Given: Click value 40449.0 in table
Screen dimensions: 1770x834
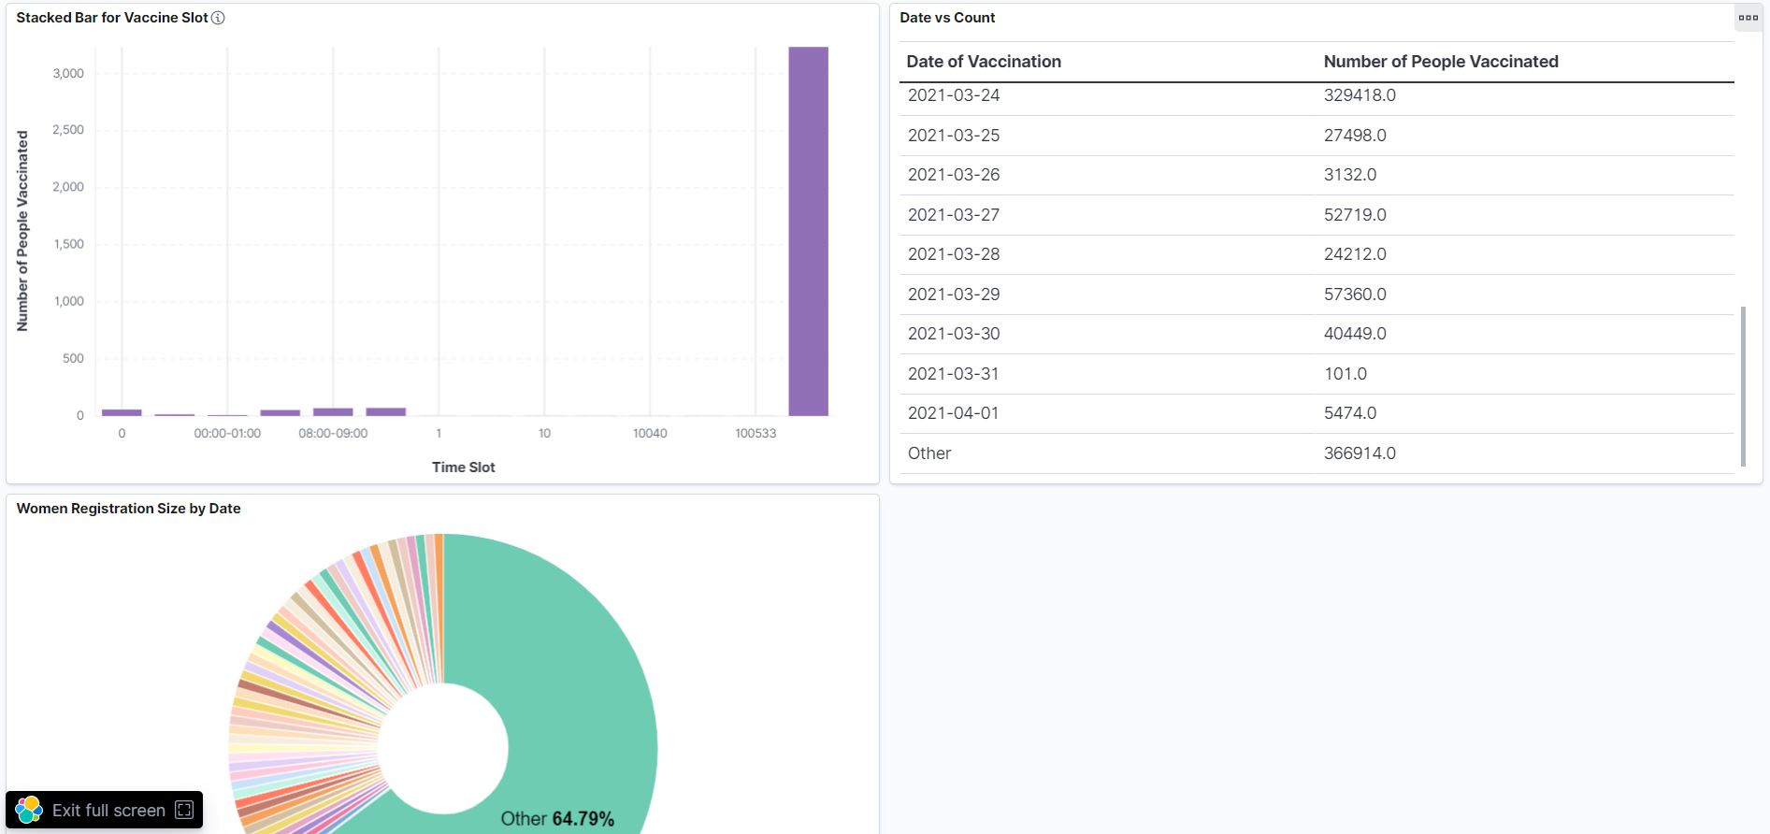Looking at the screenshot, I should pos(1355,334).
